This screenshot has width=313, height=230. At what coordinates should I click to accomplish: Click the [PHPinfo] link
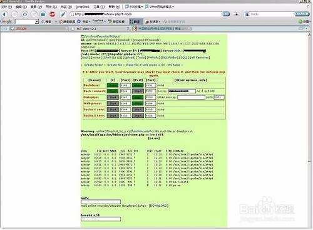[154, 58]
